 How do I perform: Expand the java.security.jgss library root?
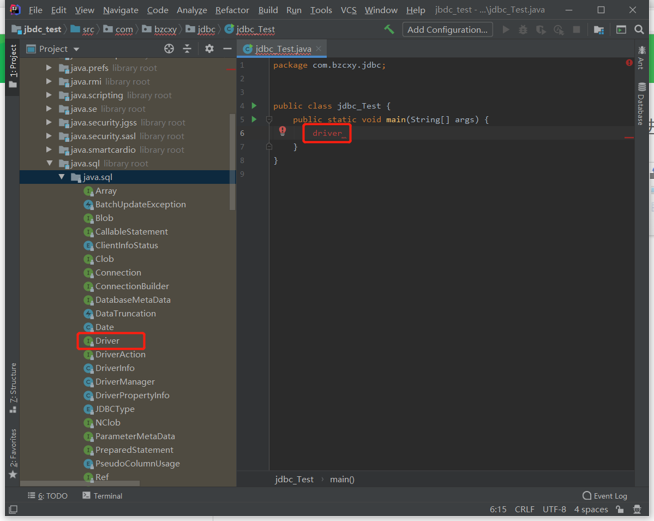coord(49,122)
